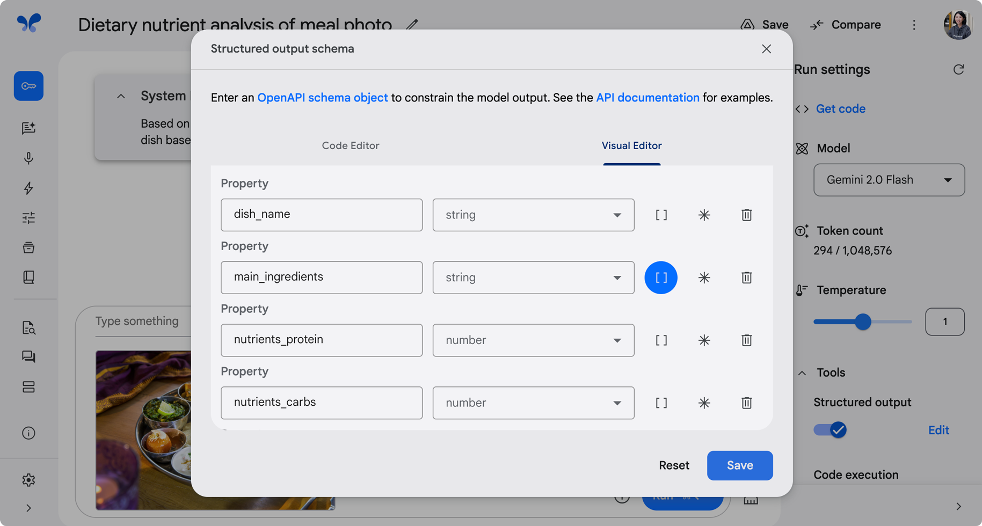982x526 pixels.
Task: Open the settings gear in the sidebar
Action: tap(28, 480)
